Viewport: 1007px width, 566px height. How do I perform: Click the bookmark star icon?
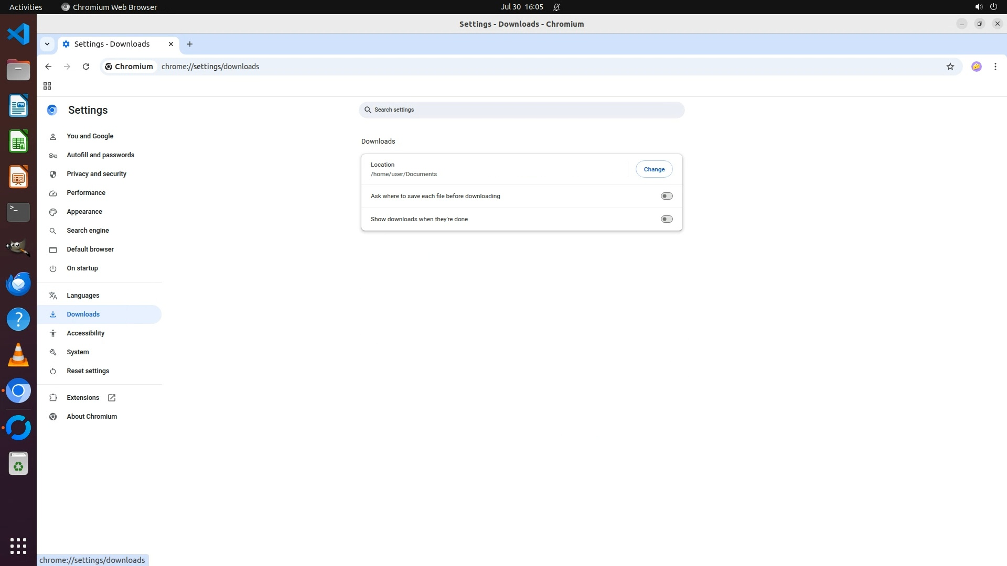pyautogui.click(x=950, y=67)
